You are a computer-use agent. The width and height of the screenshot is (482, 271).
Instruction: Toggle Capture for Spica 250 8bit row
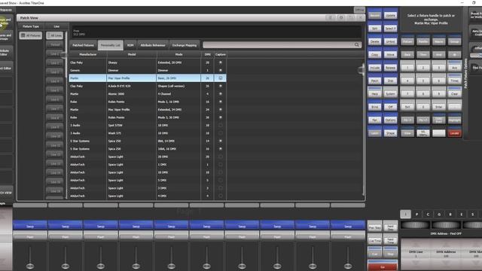[221, 141]
